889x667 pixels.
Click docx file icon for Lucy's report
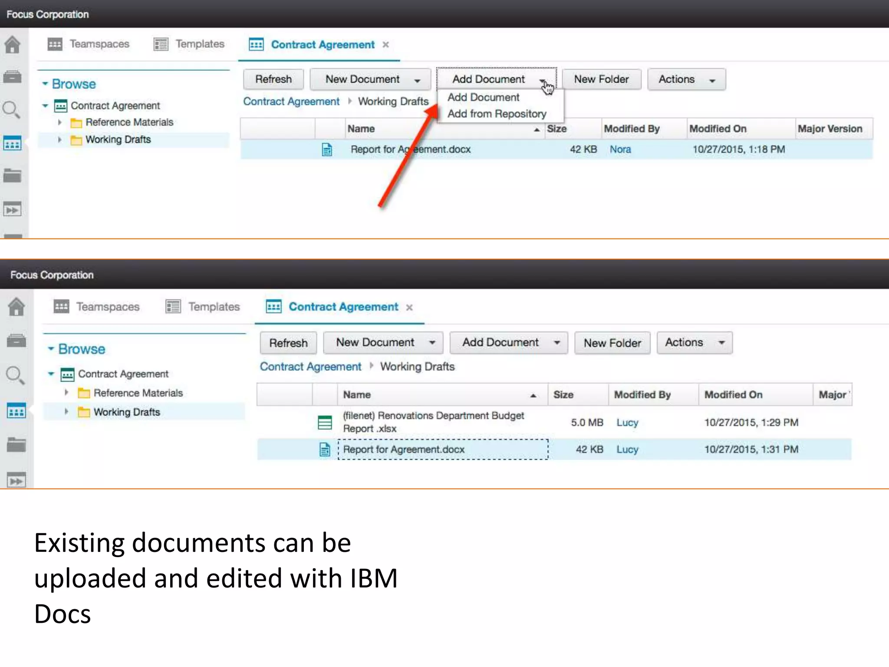pyautogui.click(x=325, y=449)
